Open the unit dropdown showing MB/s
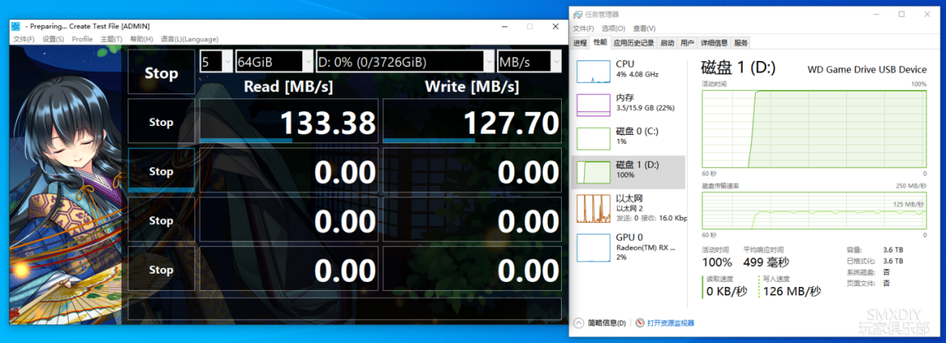Viewport: 946px width, 343px height. pos(529,62)
